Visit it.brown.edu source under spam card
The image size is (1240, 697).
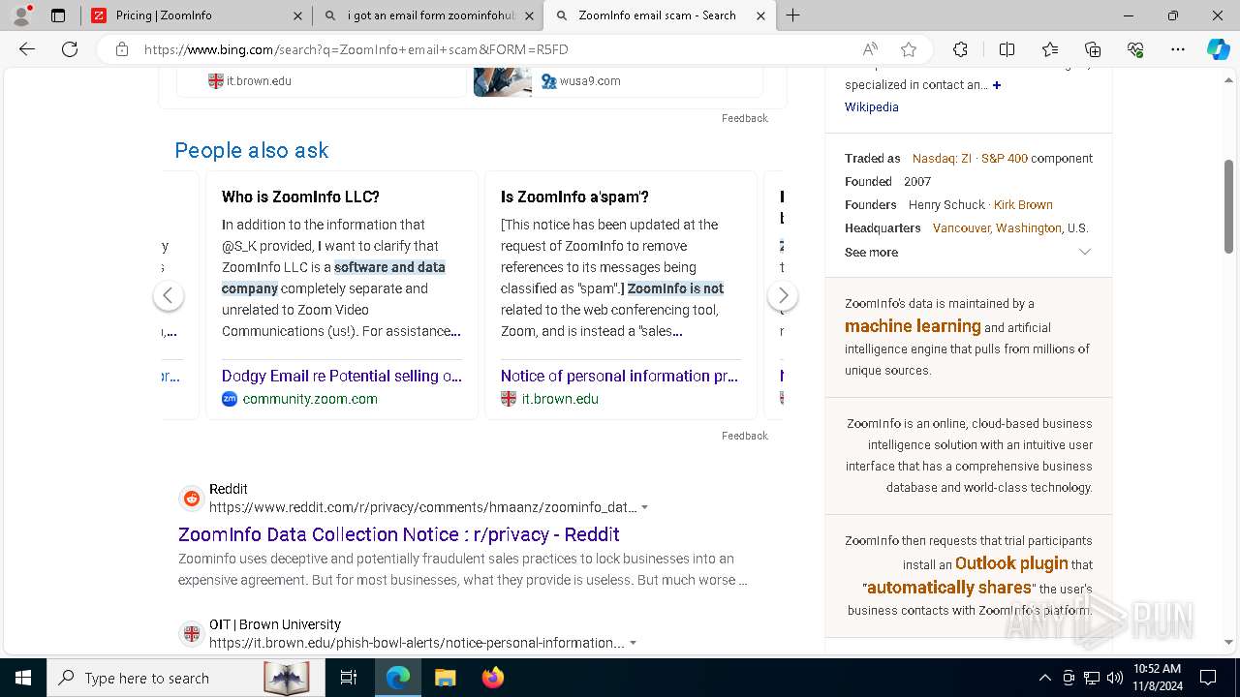560,399
